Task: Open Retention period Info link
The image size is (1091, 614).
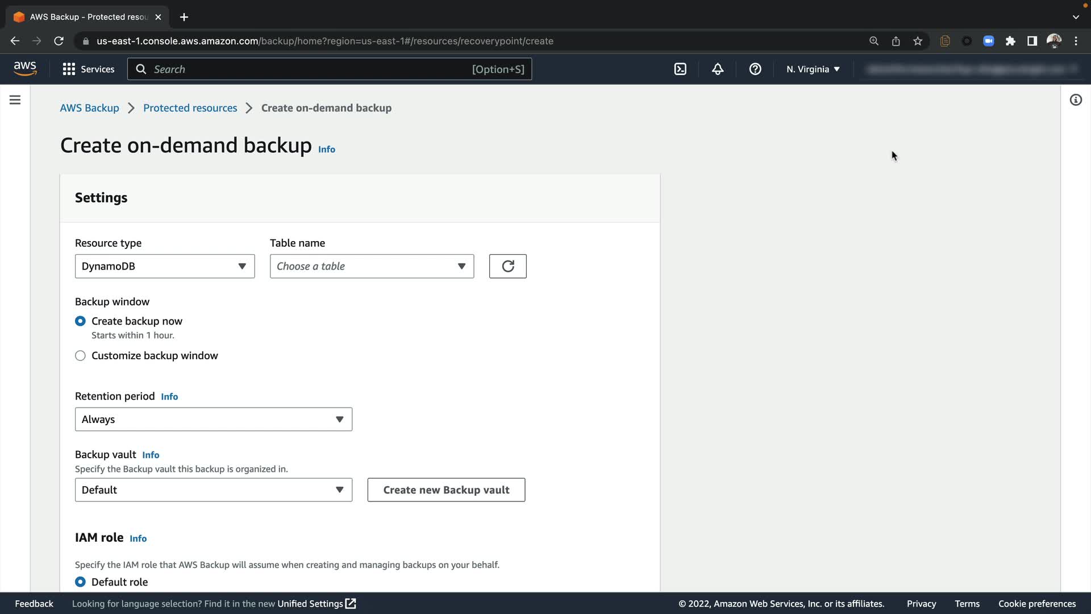Action: 169,397
